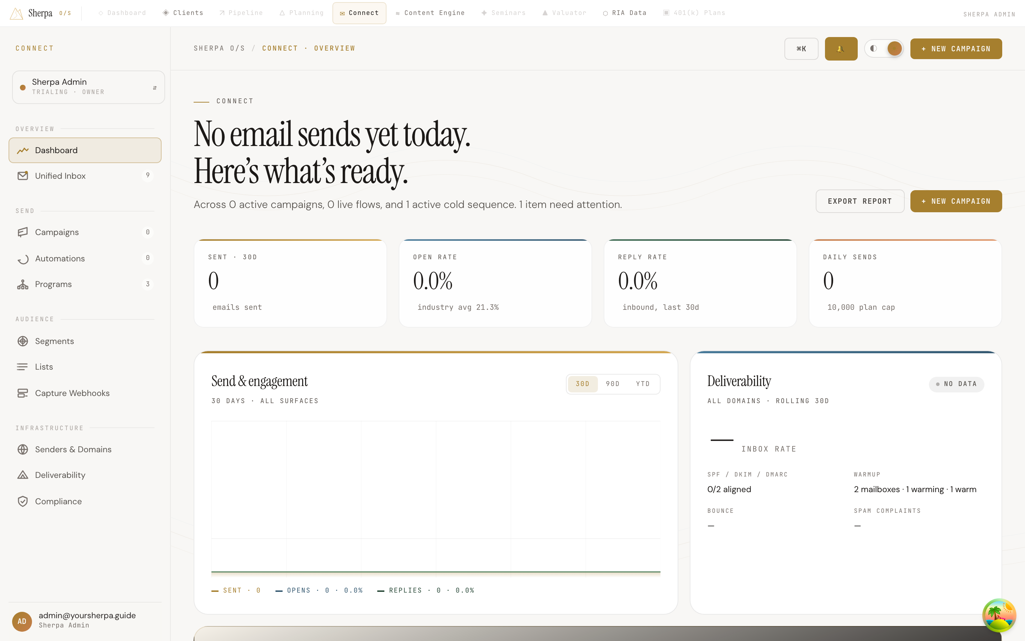
Task: Click the Programs count badge 3
Action: [x=147, y=284]
